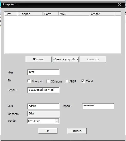Enable the ARSP type checkbox
Image resolution: width=126 pixels, height=141 pixels.
tap(66, 81)
